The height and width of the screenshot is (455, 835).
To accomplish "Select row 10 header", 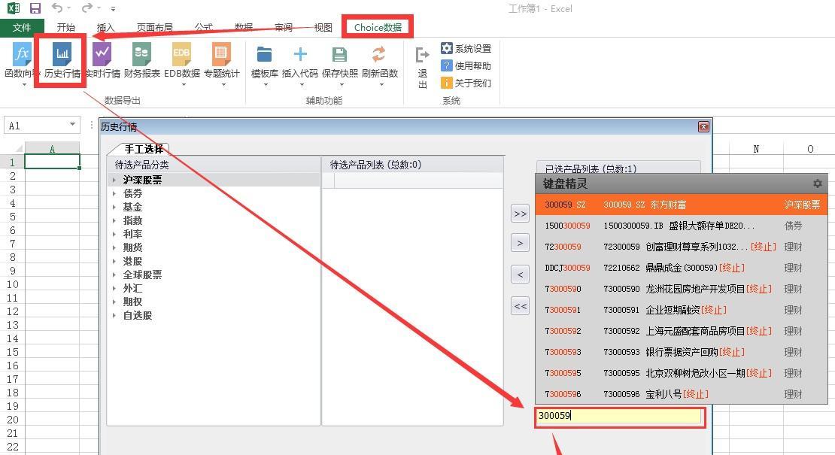I will [x=12, y=284].
